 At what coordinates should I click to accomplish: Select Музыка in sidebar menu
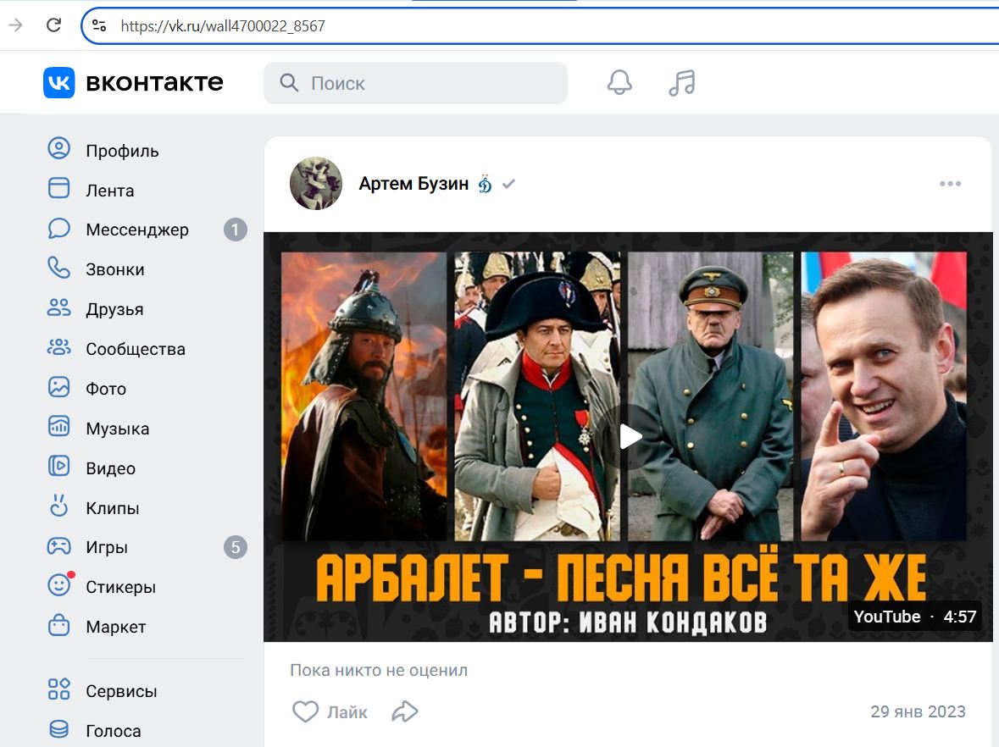(117, 429)
